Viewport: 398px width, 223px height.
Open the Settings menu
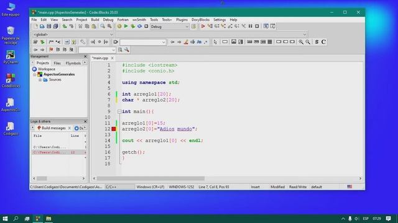(x=220, y=20)
